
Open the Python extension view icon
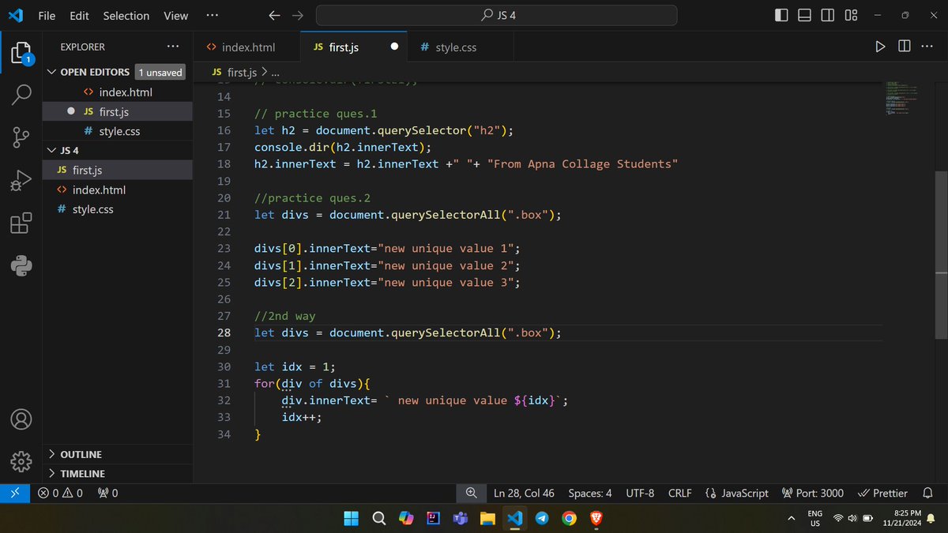[21, 265]
